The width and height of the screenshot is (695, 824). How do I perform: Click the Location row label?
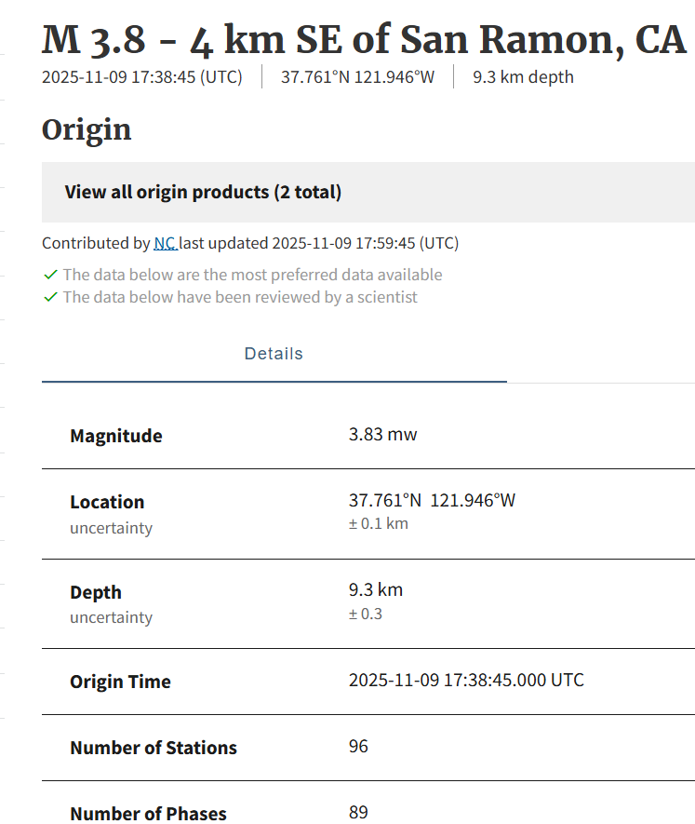point(107,502)
